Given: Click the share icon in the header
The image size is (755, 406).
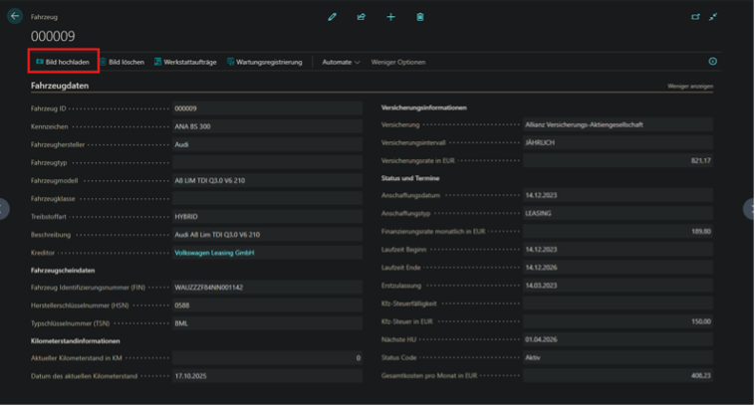Looking at the screenshot, I should (x=362, y=17).
